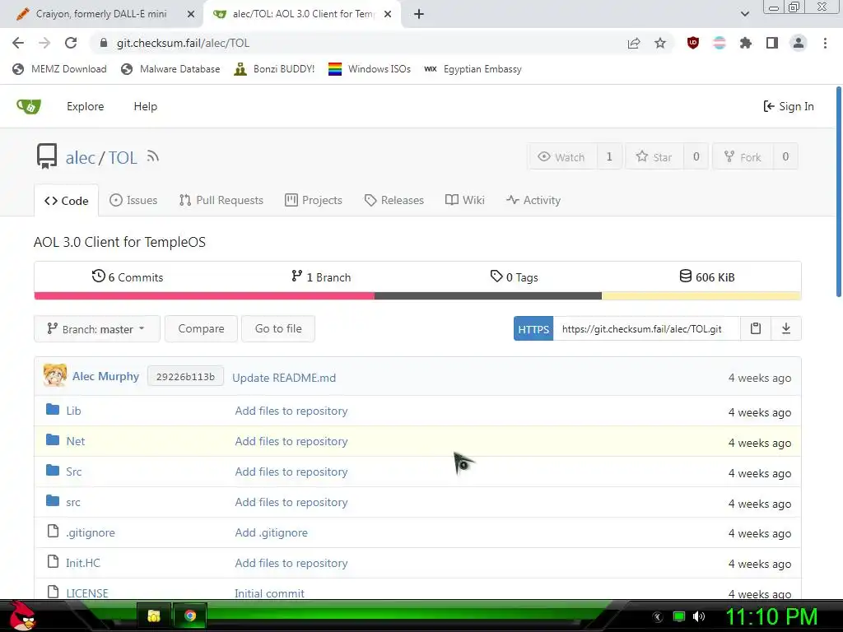
Task: Open the Activity tab
Action: click(x=533, y=201)
